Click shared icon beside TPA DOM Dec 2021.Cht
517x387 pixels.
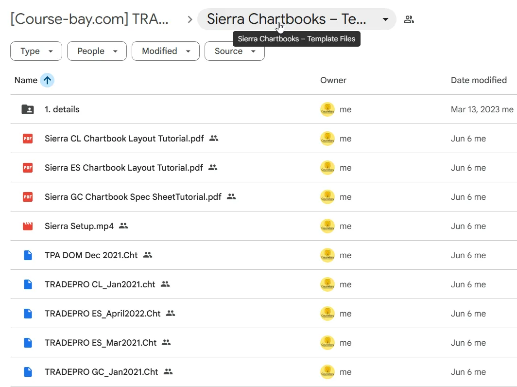coord(147,255)
